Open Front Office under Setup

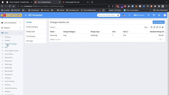pos(9,54)
